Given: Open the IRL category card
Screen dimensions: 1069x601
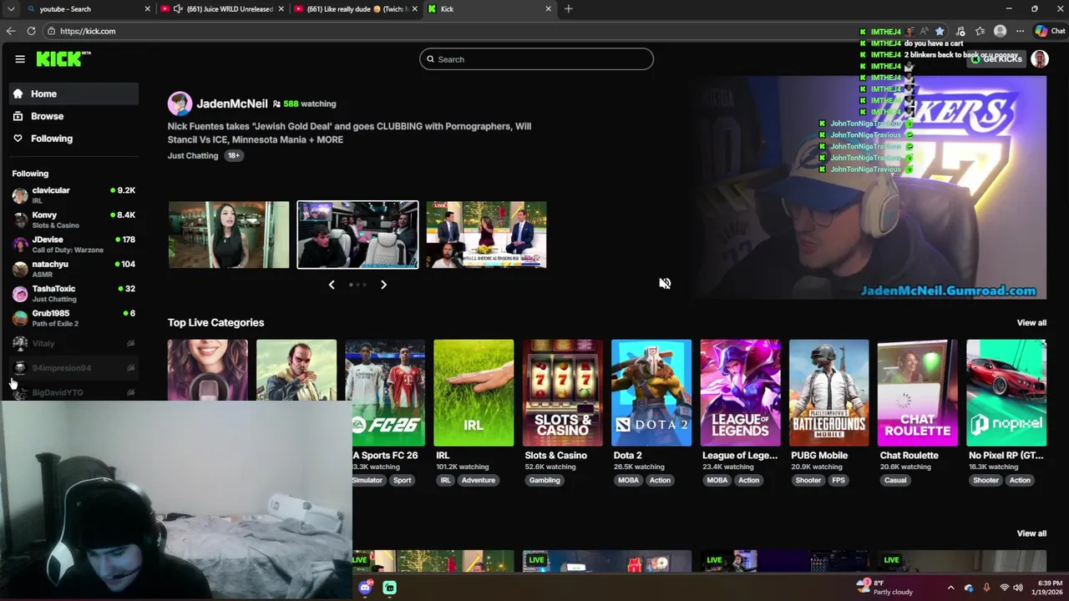Looking at the screenshot, I should pyautogui.click(x=474, y=392).
